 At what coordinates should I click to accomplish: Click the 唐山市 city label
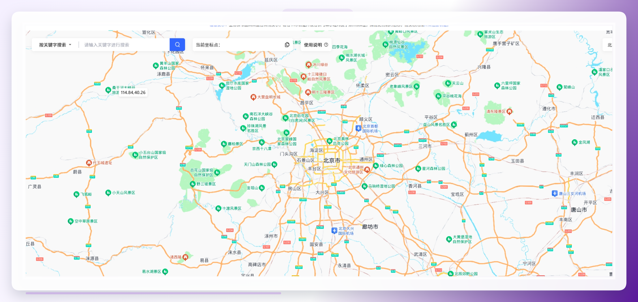pos(579,210)
